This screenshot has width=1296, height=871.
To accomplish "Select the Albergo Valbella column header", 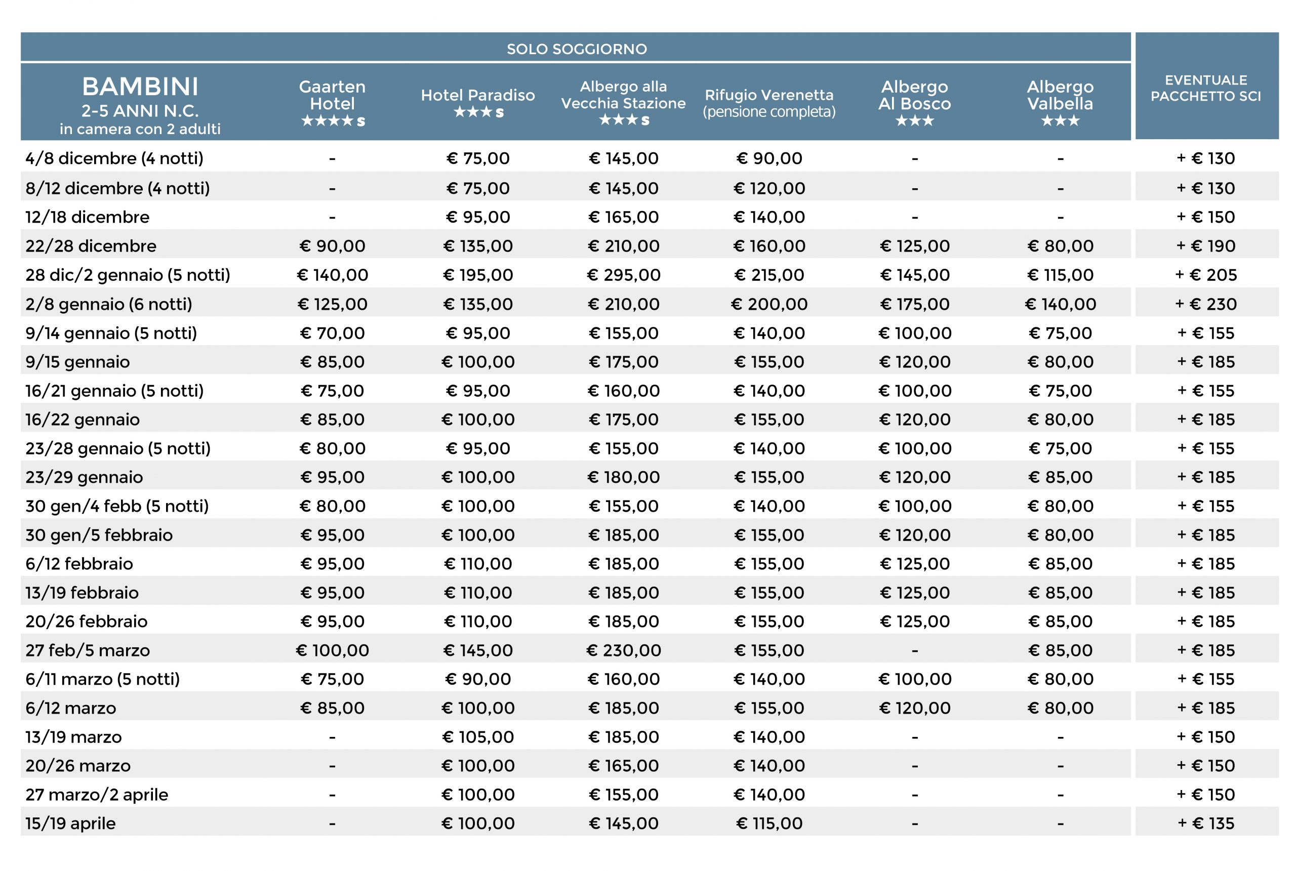I will point(1060,103).
